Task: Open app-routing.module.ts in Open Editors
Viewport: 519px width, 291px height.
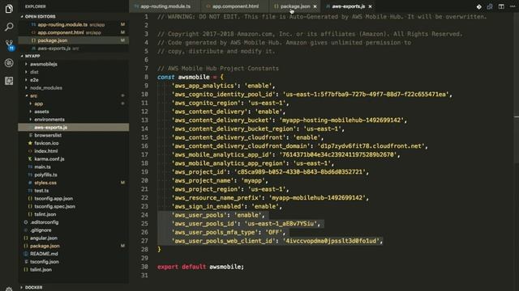Action: pos(74,24)
